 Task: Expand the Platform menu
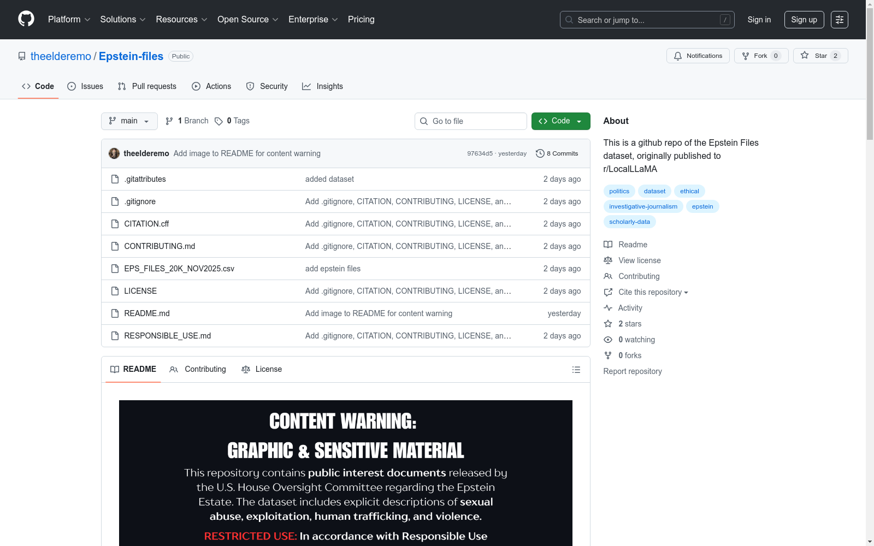(69, 19)
